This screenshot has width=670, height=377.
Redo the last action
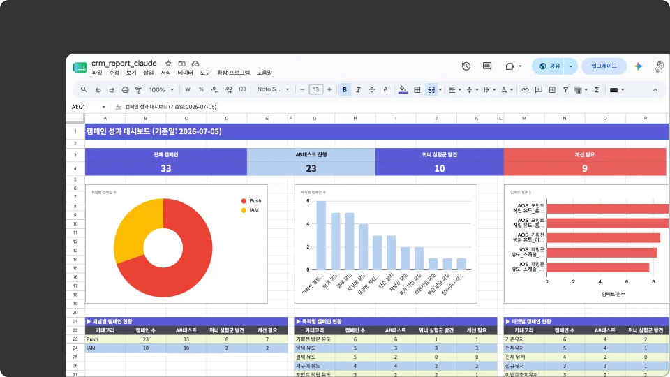point(112,90)
